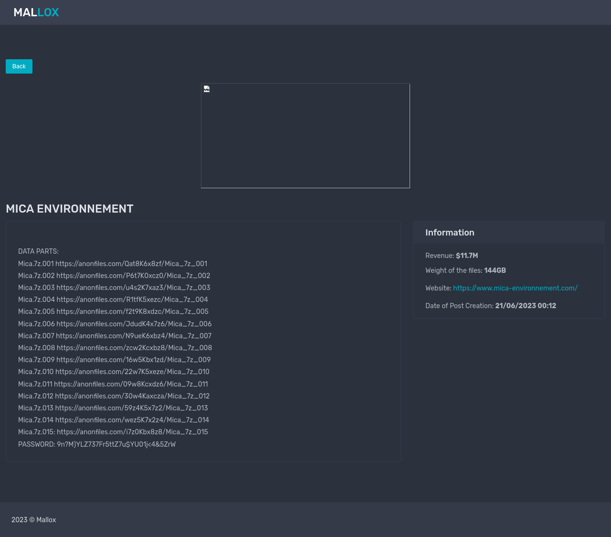Image resolution: width=611 pixels, height=537 pixels.
Task: Click the Mica.7z.014 link line
Action: pos(114,420)
